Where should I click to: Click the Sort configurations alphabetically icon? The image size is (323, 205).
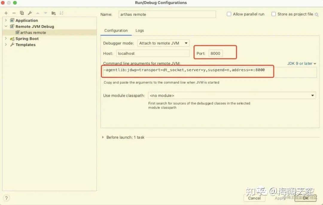[x=62, y=13]
